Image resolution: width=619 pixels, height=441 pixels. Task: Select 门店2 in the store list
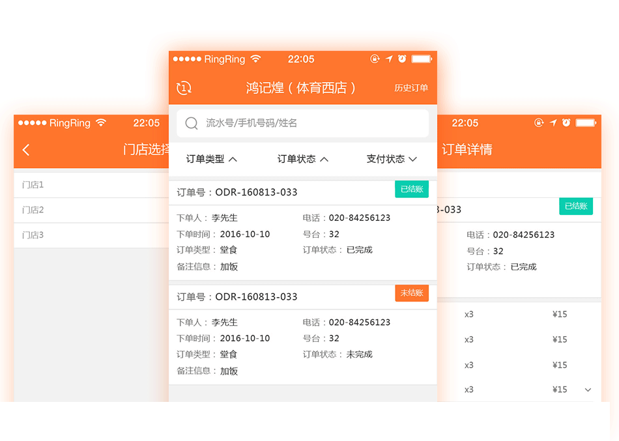point(91,210)
